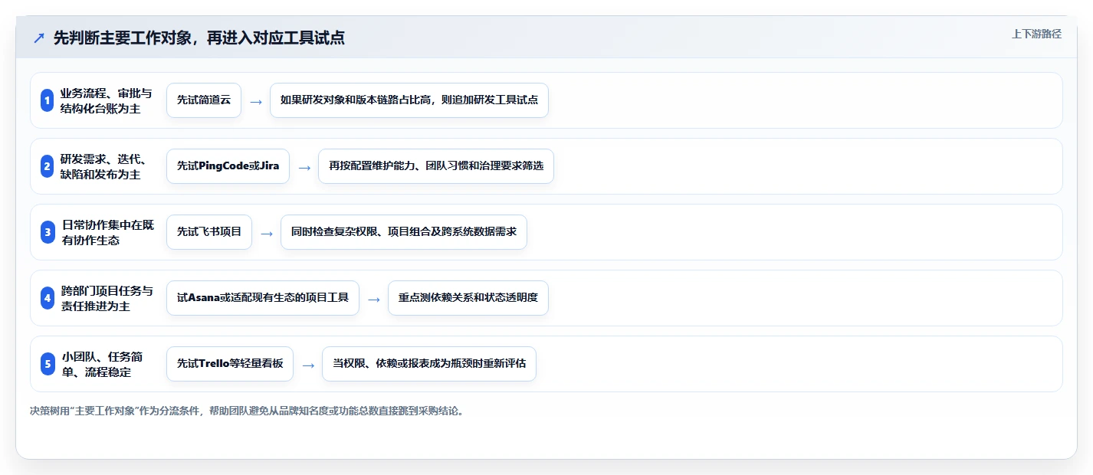1093x475 pixels.
Task: Click the arrow after 先试PingCode或Jira
Action: coord(304,167)
